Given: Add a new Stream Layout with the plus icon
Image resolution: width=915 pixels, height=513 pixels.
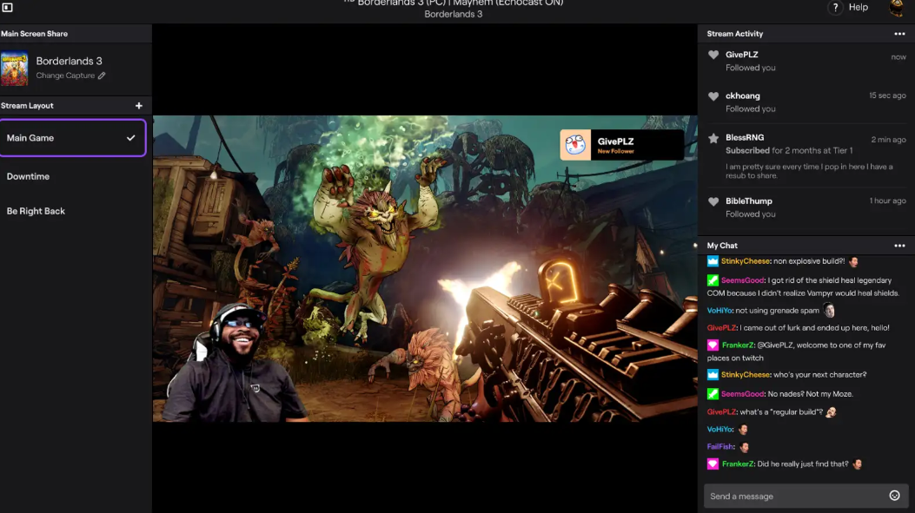Looking at the screenshot, I should (138, 105).
